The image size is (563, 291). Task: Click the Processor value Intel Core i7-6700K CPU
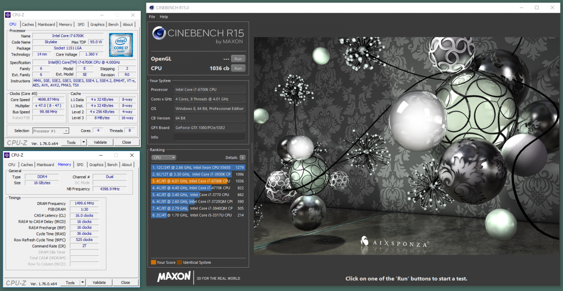(209, 89)
